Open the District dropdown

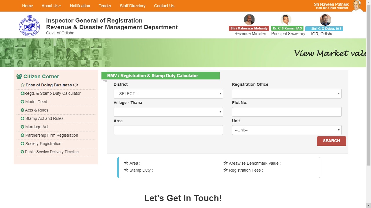pyautogui.click(x=168, y=94)
